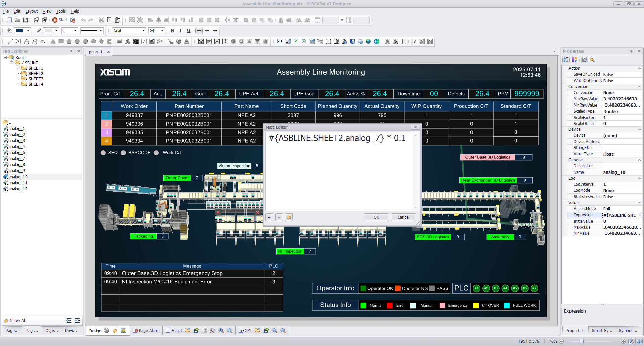
Task: Insert the globe web browser control
Action: coord(377,41)
